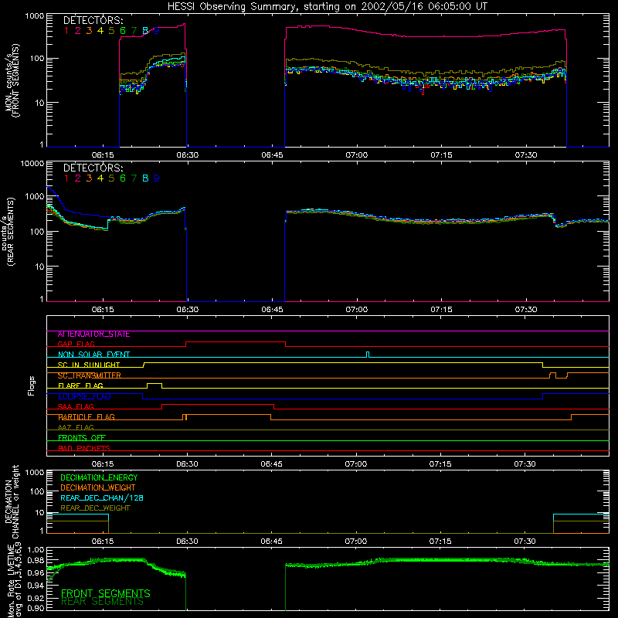
Task: Click the REAR_DEC_WEIGHT legend entry
Action: [95, 508]
